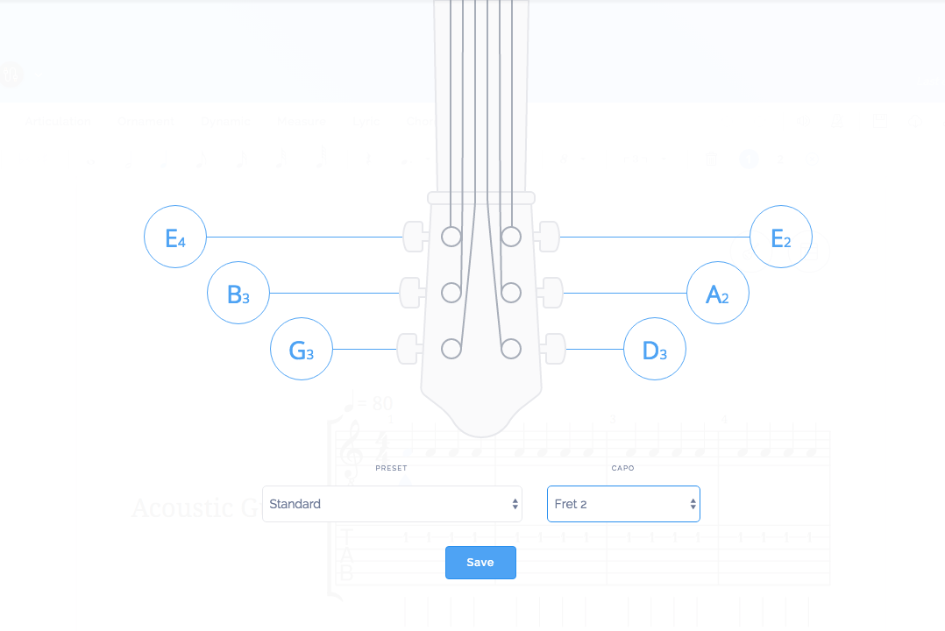Click the preset dropdown arrows

point(515,504)
